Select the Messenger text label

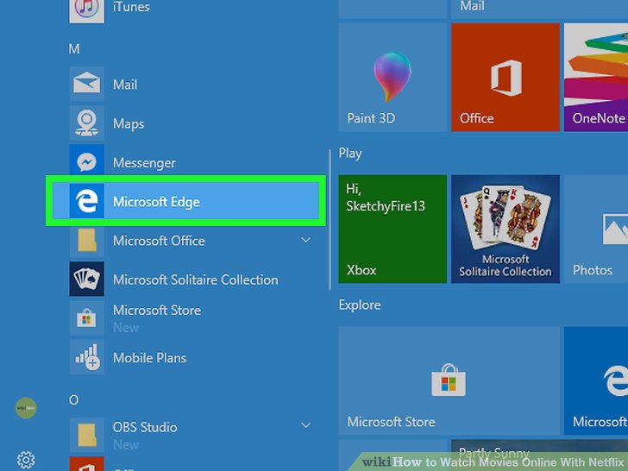(144, 163)
